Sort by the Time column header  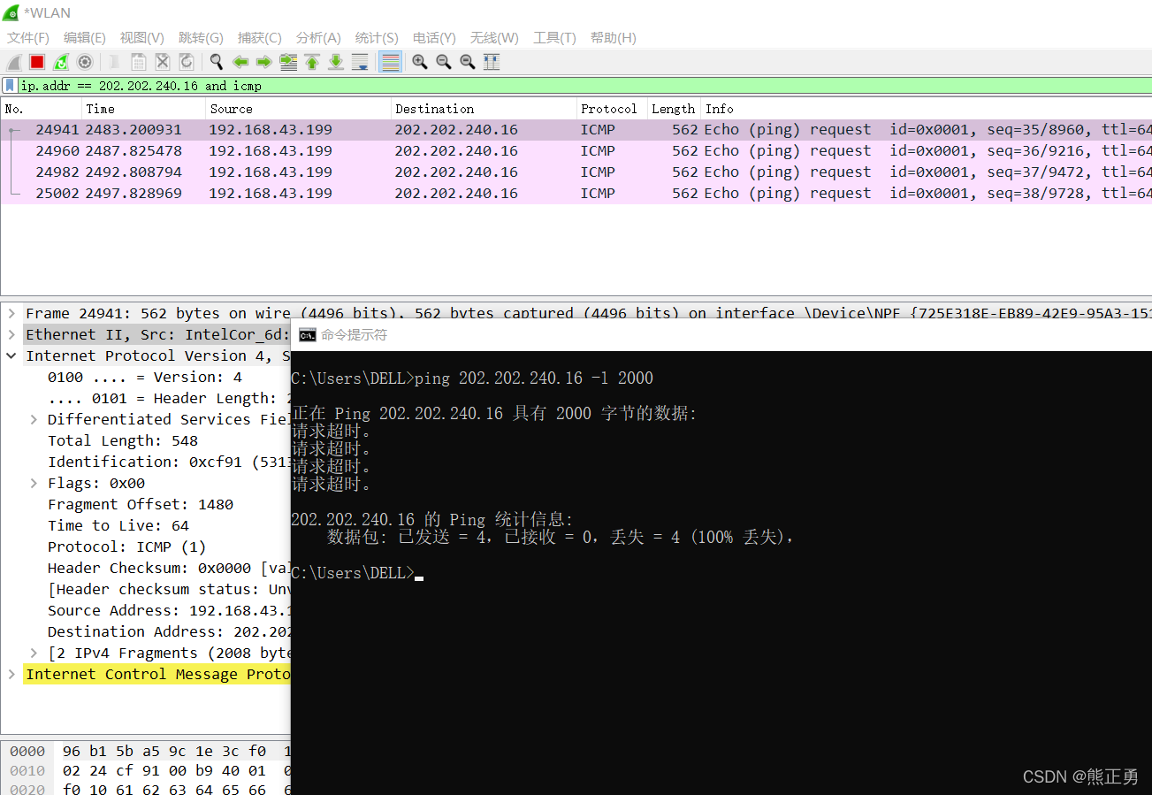pyautogui.click(x=144, y=109)
